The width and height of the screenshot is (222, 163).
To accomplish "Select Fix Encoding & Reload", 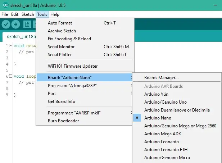I will (85, 39).
